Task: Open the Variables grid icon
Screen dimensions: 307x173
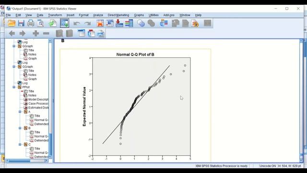Action: (x=129, y=24)
